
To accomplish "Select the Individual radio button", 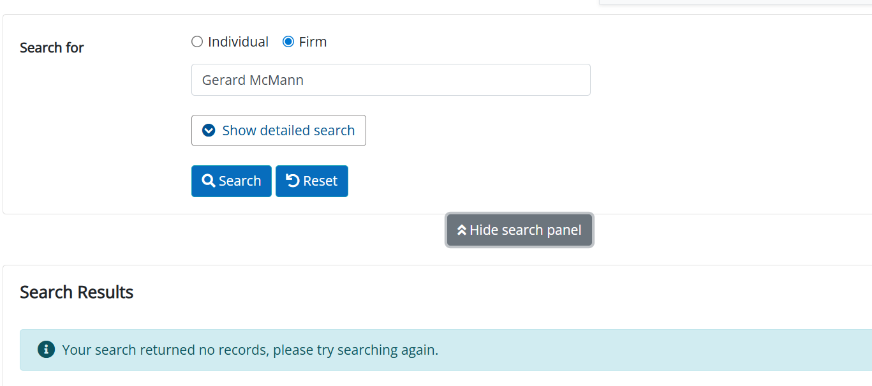I will pyautogui.click(x=197, y=41).
